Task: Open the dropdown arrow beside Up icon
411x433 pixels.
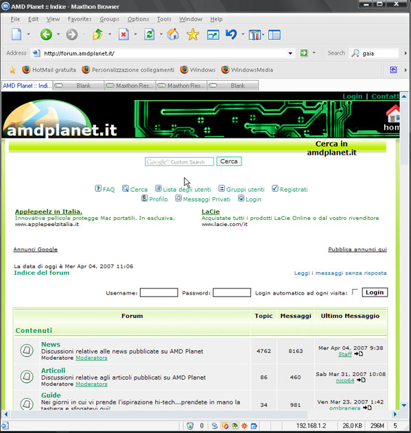Action: pos(110,34)
